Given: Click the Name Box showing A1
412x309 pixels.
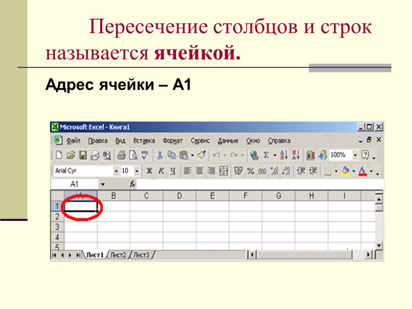Looking at the screenshot, I should [74, 184].
